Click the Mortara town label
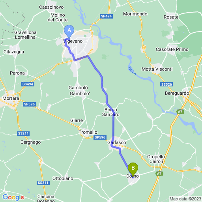The width and height of the screenshot is (202, 202). click(x=11, y=98)
